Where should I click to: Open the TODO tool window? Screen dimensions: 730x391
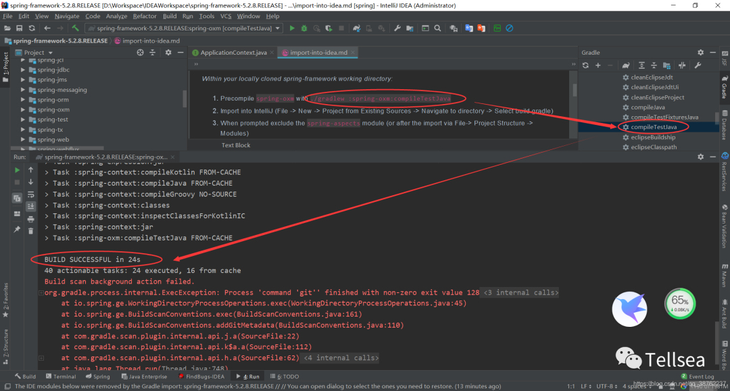[x=285, y=377]
